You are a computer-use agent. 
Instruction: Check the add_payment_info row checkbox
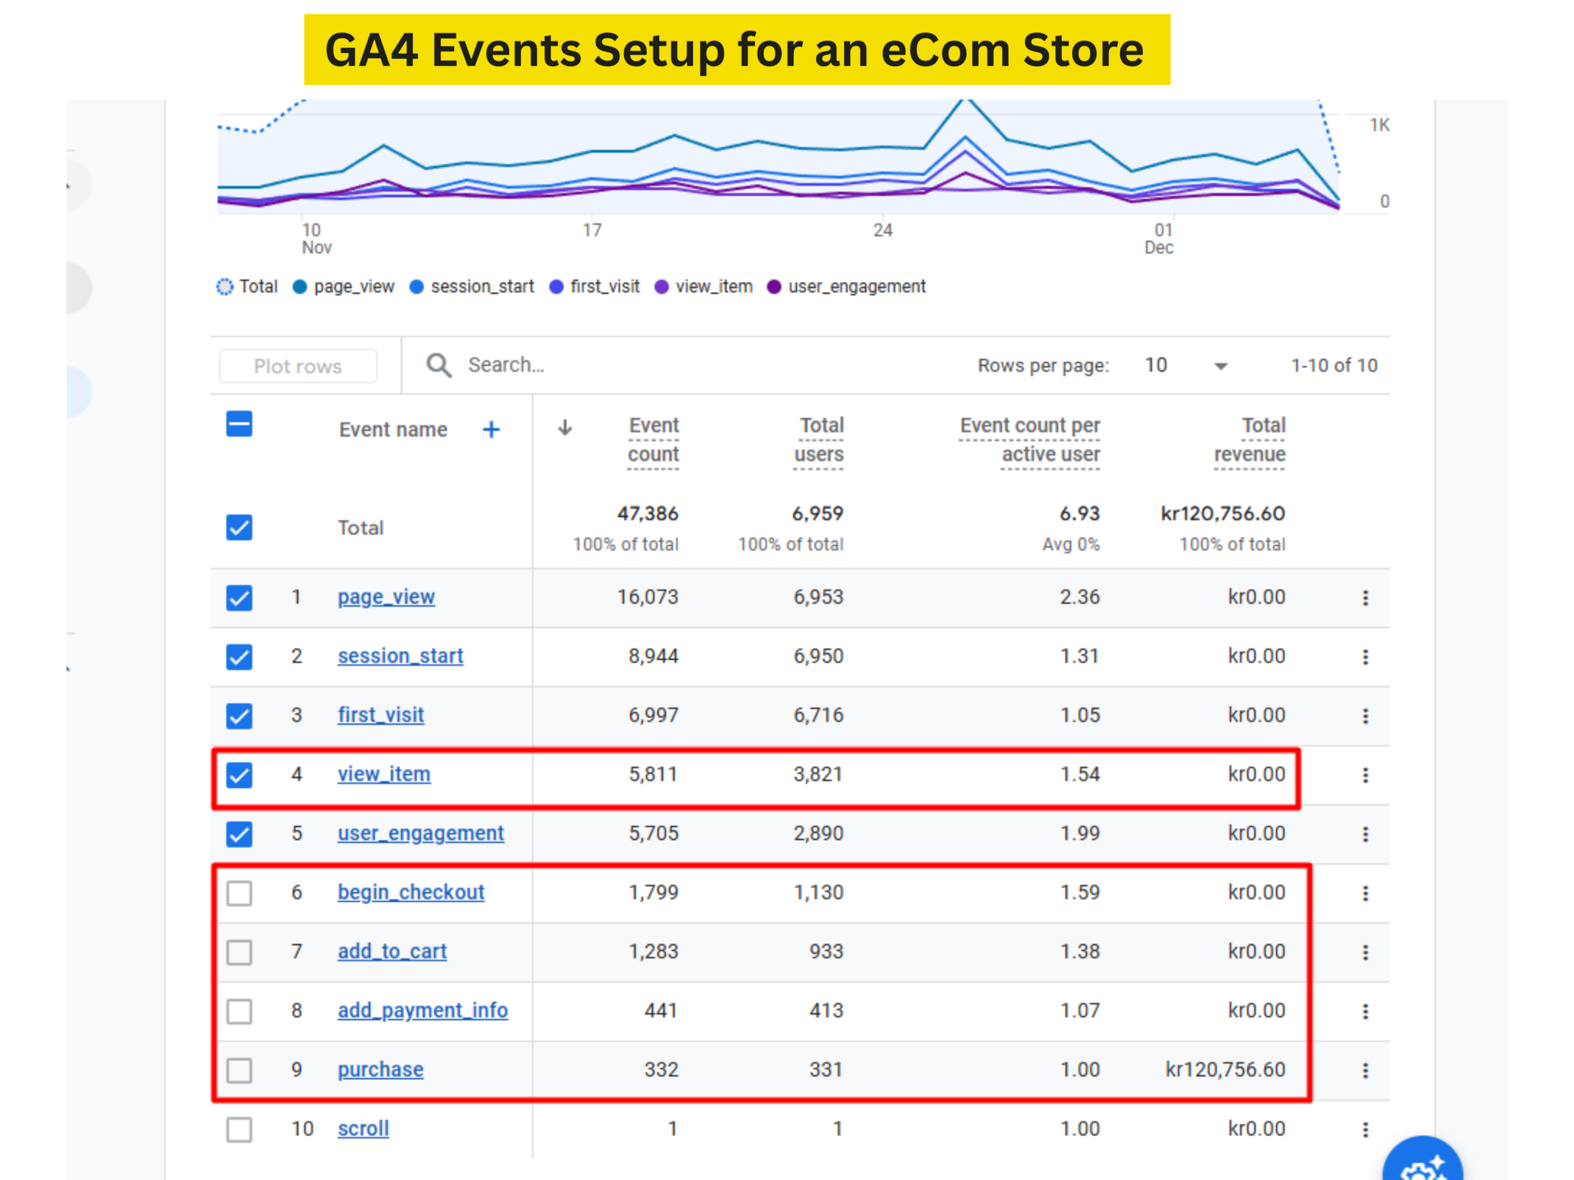tap(239, 1011)
